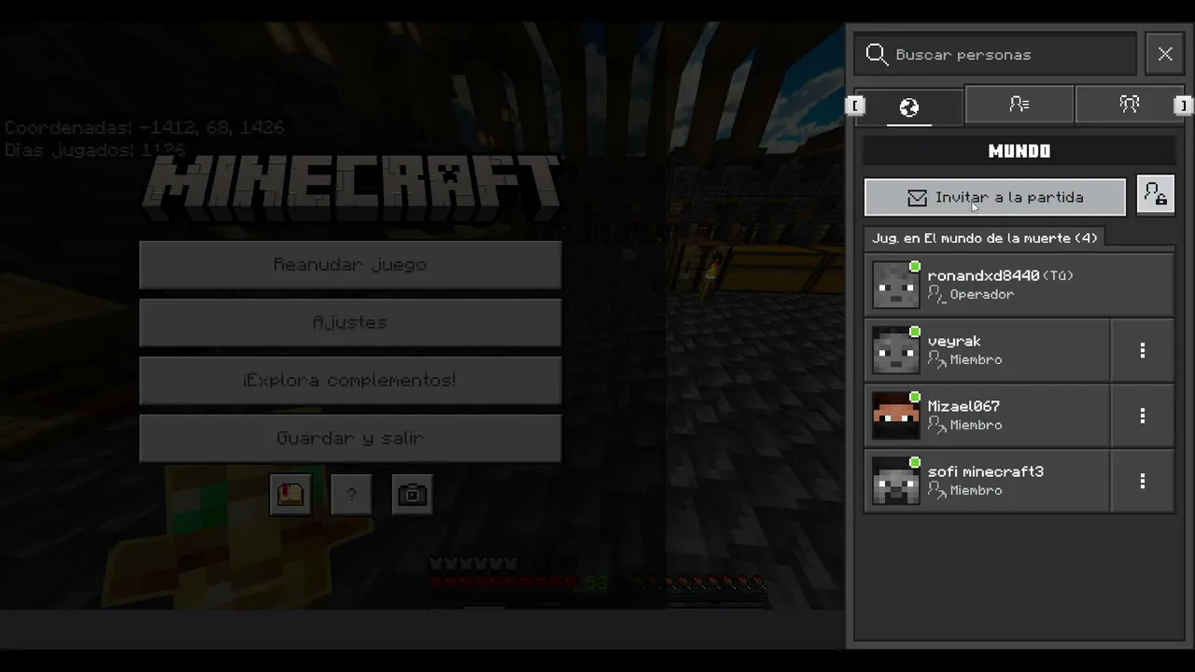Click Miembro label under Mizael067
The width and height of the screenshot is (1195, 672).
click(x=976, y=425)
